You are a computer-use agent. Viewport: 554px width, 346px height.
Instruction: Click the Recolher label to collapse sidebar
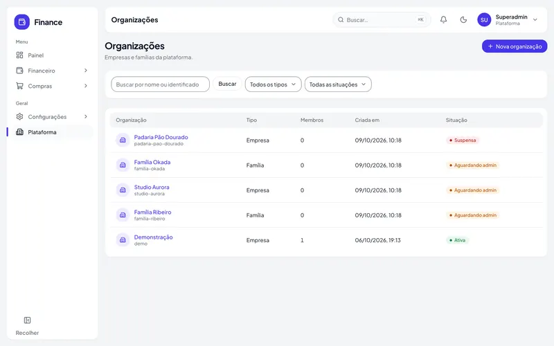(27, 333)
